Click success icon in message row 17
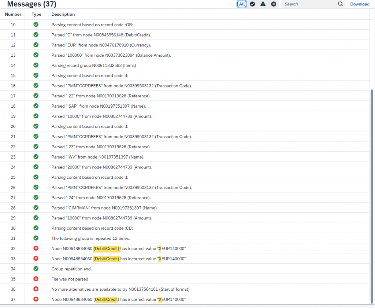The height and width of the screenshot is (308, 375). pos(36,96)
